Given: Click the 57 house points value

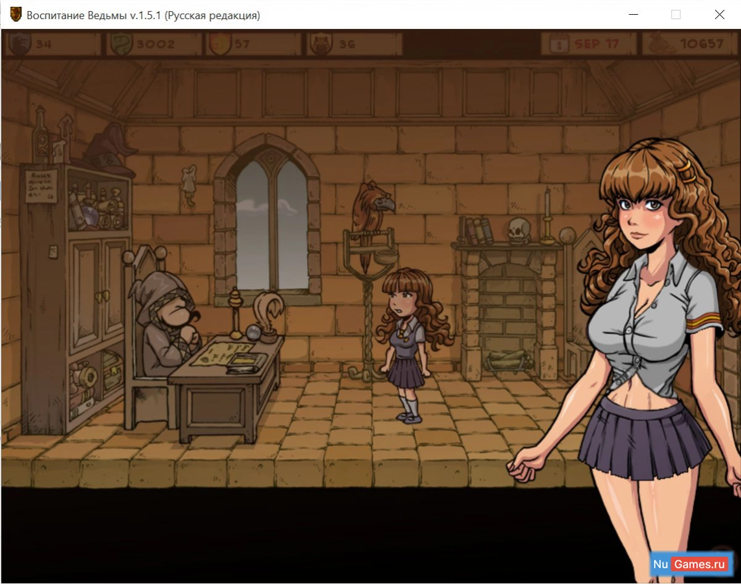Looking at the screenshot, I should pyautogui.click(x=242, y=44).
